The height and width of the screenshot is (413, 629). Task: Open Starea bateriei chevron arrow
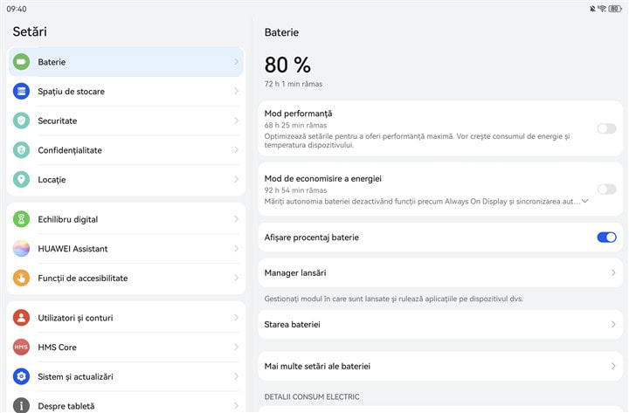[x=613, y=324]
